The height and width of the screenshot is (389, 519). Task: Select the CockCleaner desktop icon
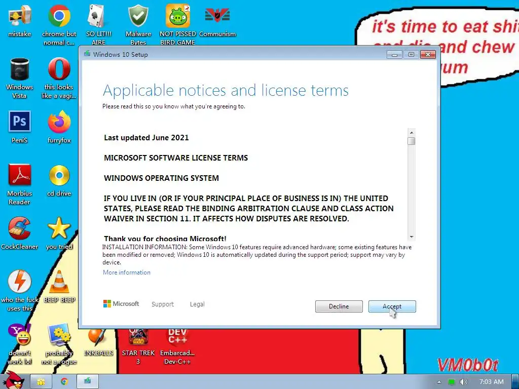click(x=20, y=233)
